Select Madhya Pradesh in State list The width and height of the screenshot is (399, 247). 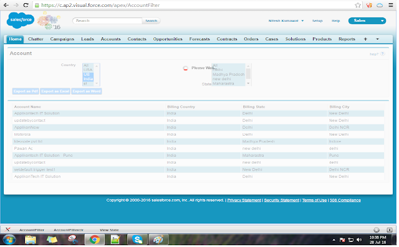click(228, 75)
